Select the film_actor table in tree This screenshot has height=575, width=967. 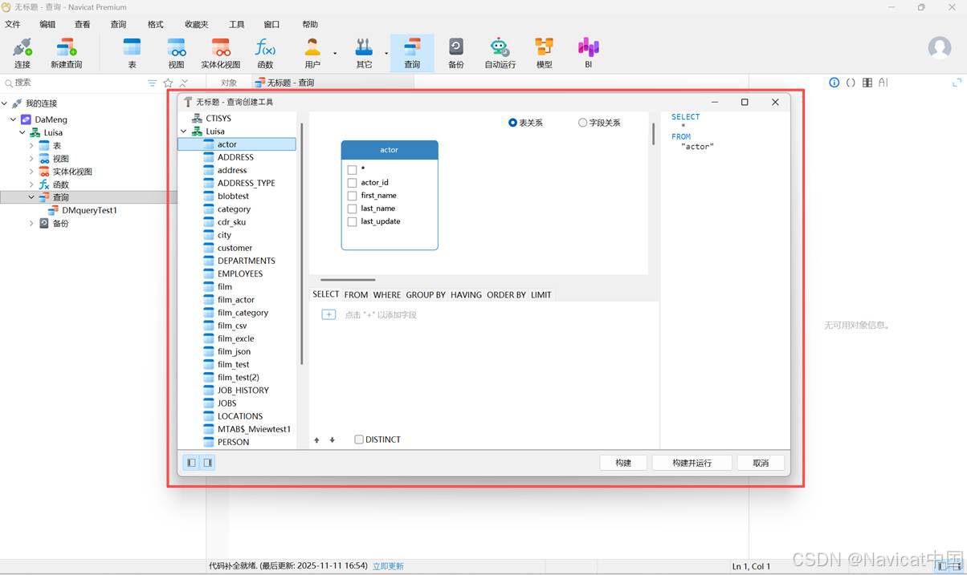click(x=236, y=299)
